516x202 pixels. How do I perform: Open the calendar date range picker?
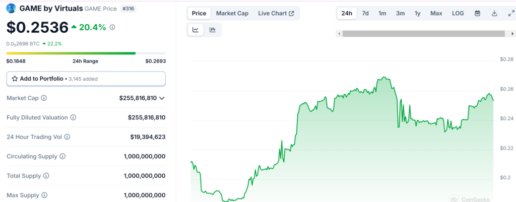477,13
